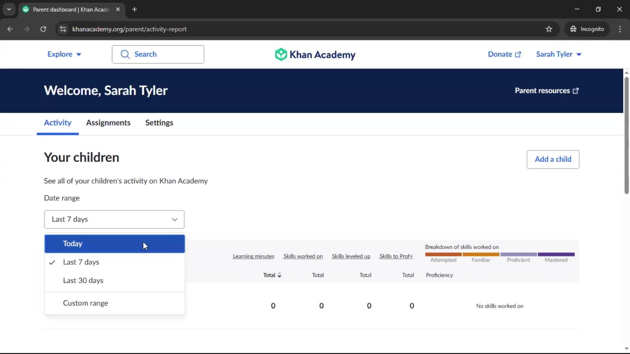Reload the page
Image resolution: width=630 pixels, height=354 pixels.
pyautogui.click(x=43, y=29)
